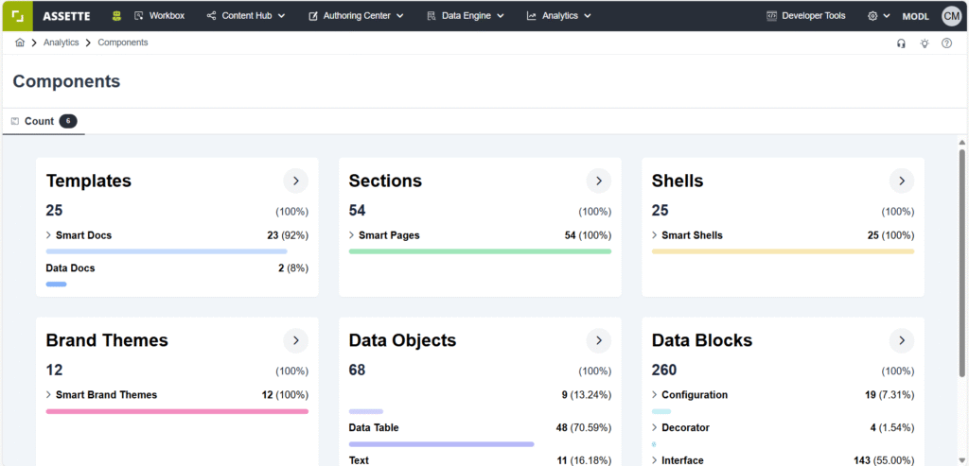Click the Smart Docs blue progress bar
The image size is (969, 466).
point(167,251)
